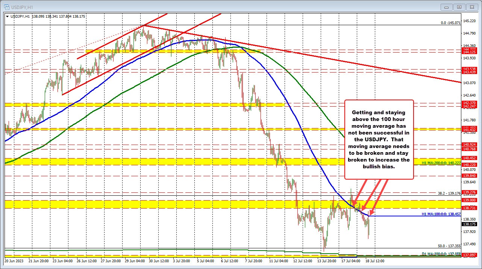Click the bullish bias annotation text box
482x269 pixels.
click(x=379, y=139)
